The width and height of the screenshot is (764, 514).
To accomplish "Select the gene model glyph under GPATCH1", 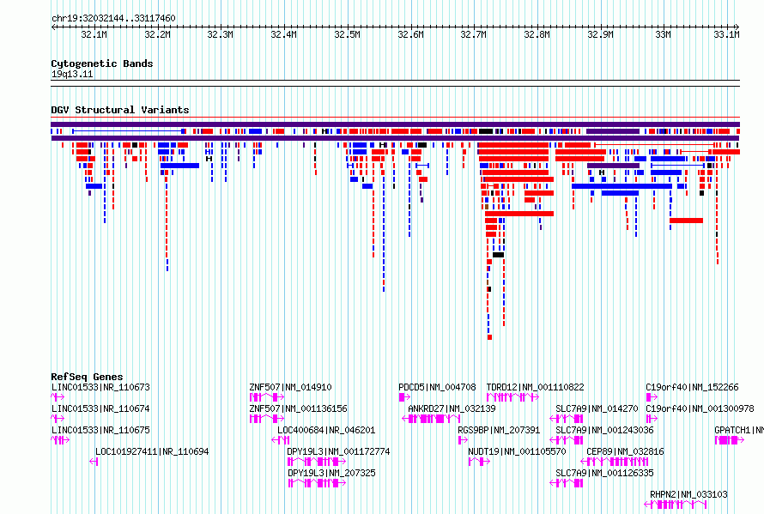I will pos(730,440).
